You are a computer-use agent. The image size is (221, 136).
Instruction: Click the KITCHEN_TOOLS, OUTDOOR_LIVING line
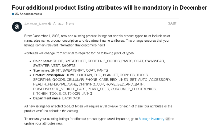(x=63, y=94)
